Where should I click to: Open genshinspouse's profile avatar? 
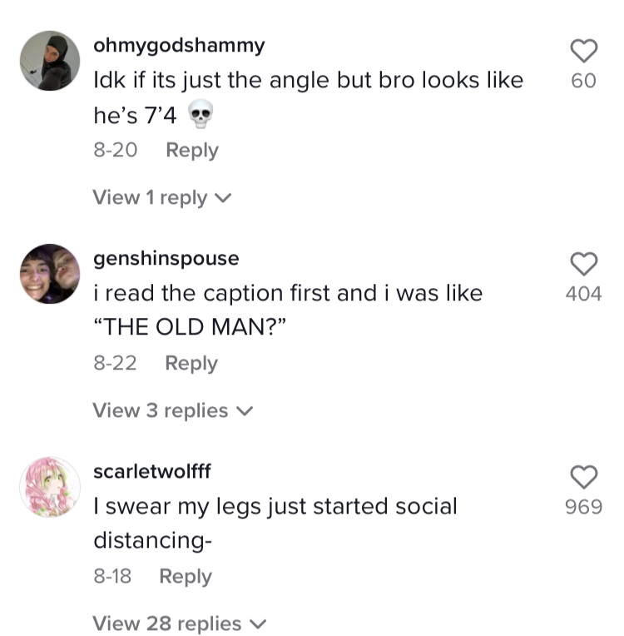click(x=50, y=274)
